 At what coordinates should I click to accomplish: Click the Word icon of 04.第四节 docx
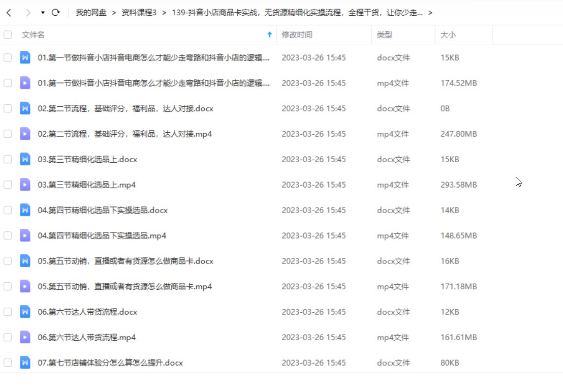pyautogui.click(x=25, y=210)
